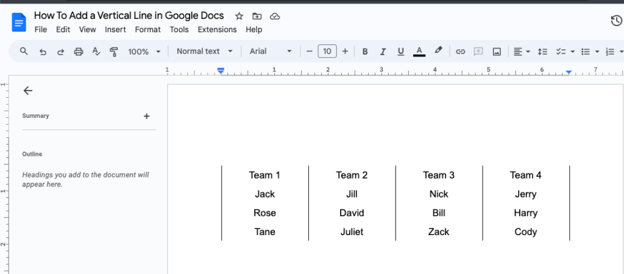Open version history clock icon
624x274 pixels.
click(x=616, y=21)
